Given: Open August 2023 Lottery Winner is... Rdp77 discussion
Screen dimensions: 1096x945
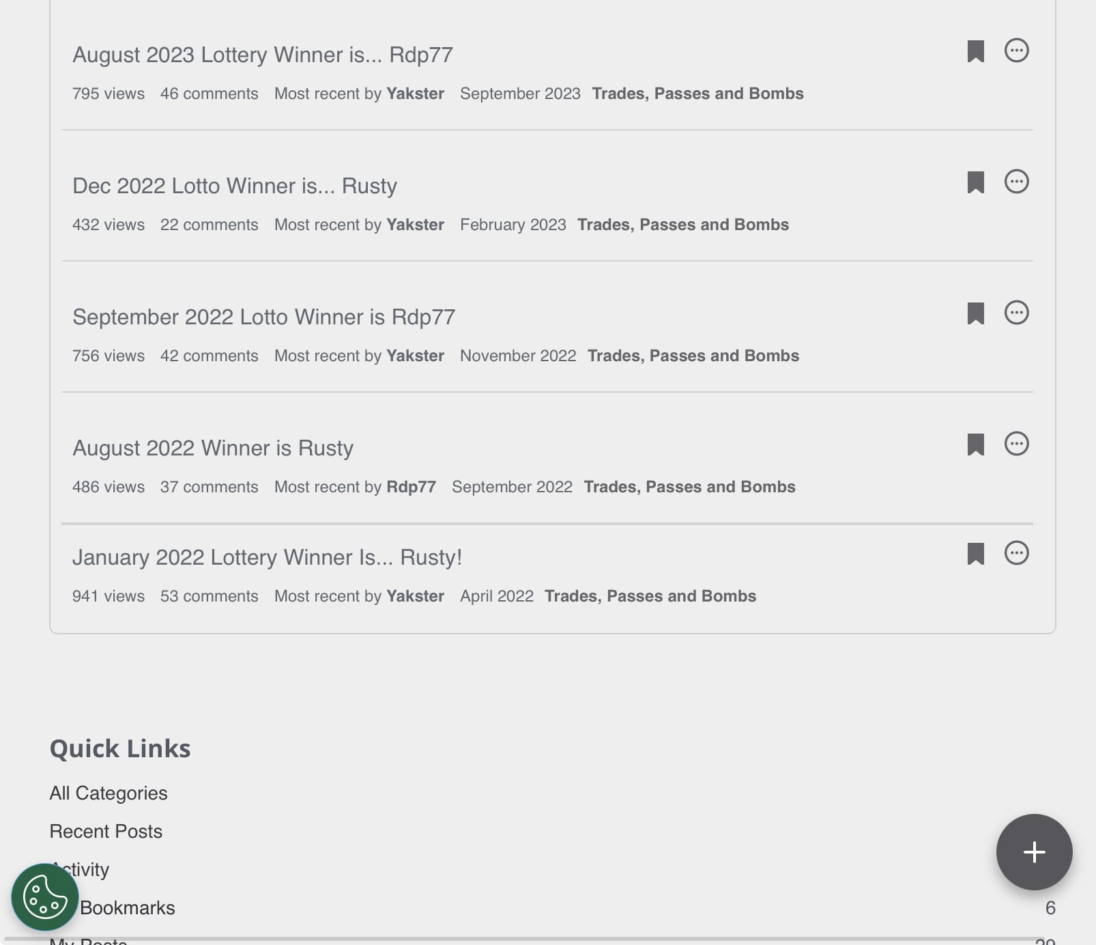Looking at the screenshot, I should coord(263,55).
